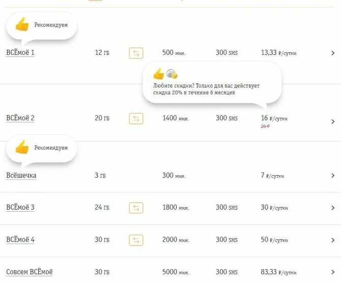The height and width of the screenshot is (284, 341).
Task: Open the ВСЁмоё 1 tariff link
Action: 20,53
